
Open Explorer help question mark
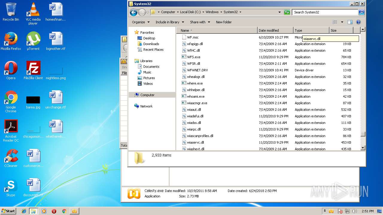358,22
